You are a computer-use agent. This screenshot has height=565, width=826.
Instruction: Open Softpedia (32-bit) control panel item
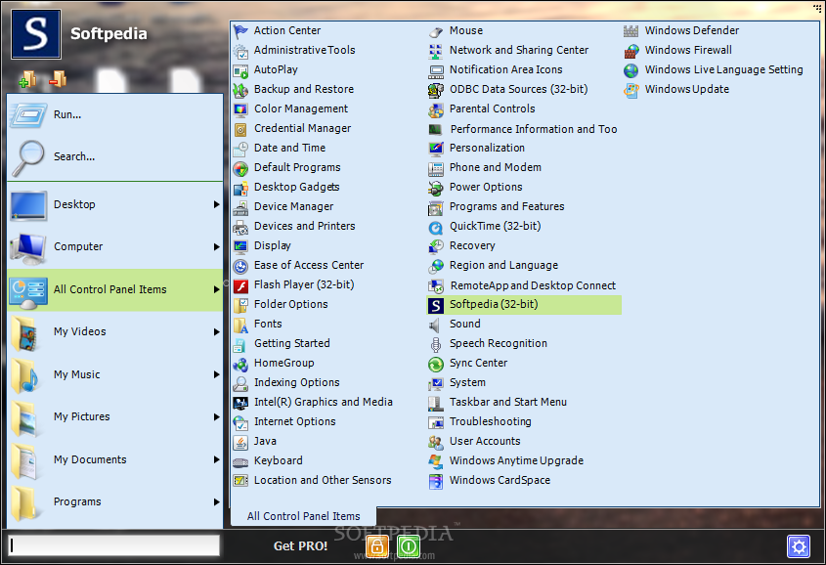[494, 304]
